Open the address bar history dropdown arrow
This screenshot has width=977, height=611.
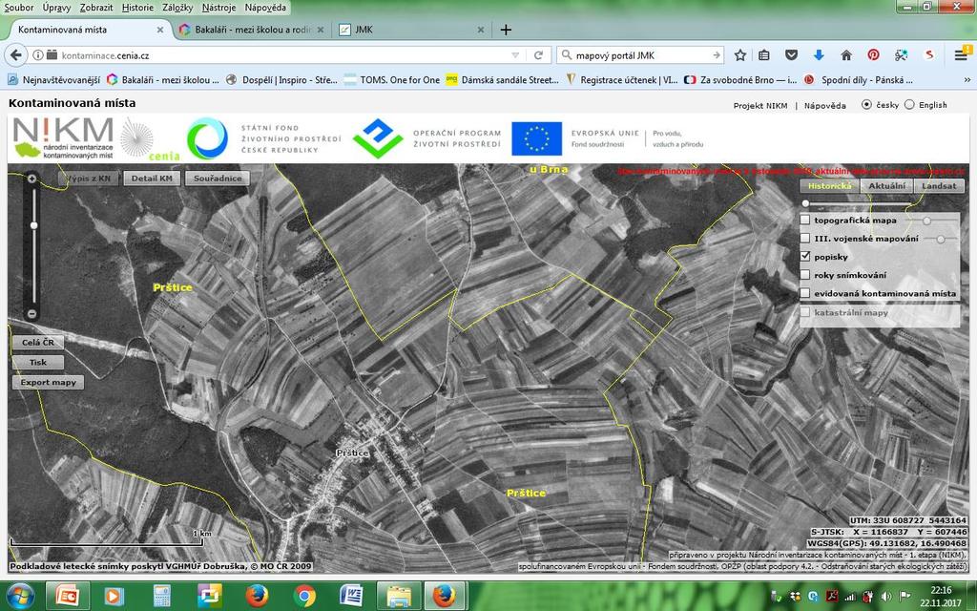click(515, 55)
